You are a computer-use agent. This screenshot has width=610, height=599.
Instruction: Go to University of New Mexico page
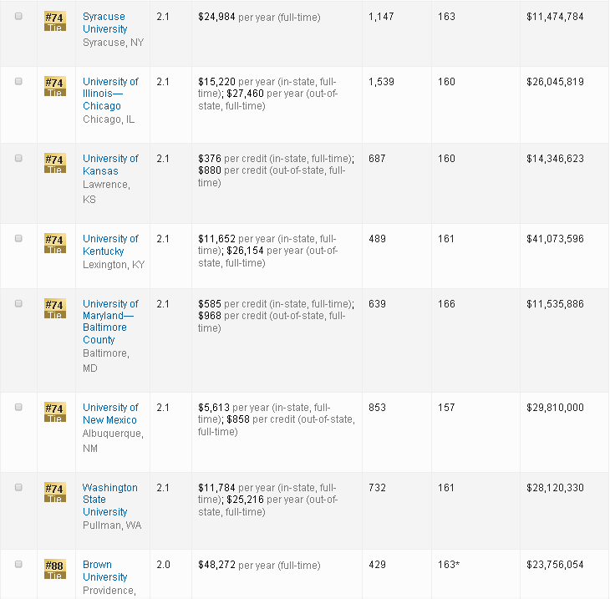pyautogui.click(x=109, y=414)
